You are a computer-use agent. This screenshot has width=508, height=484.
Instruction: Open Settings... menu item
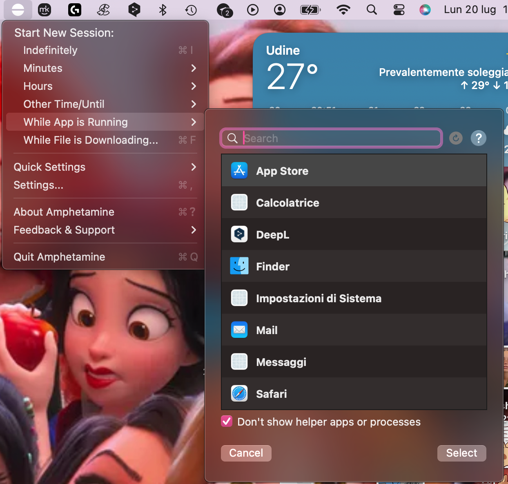coord(105,185)
